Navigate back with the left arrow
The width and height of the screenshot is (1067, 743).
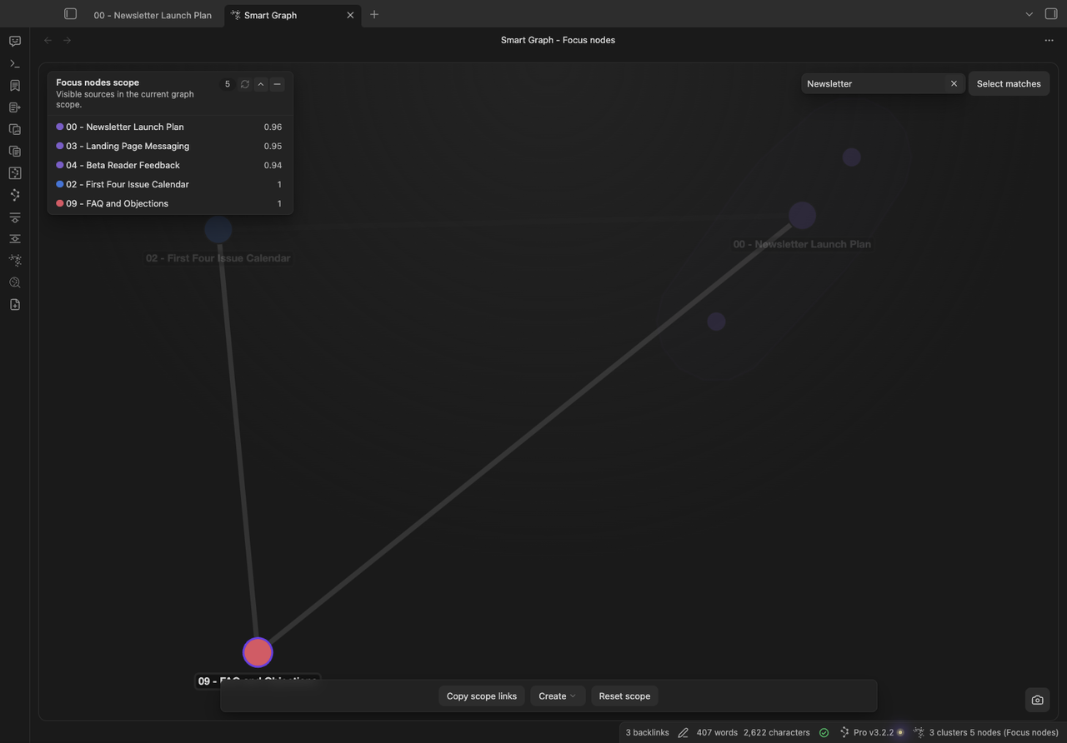coord(48,40)
